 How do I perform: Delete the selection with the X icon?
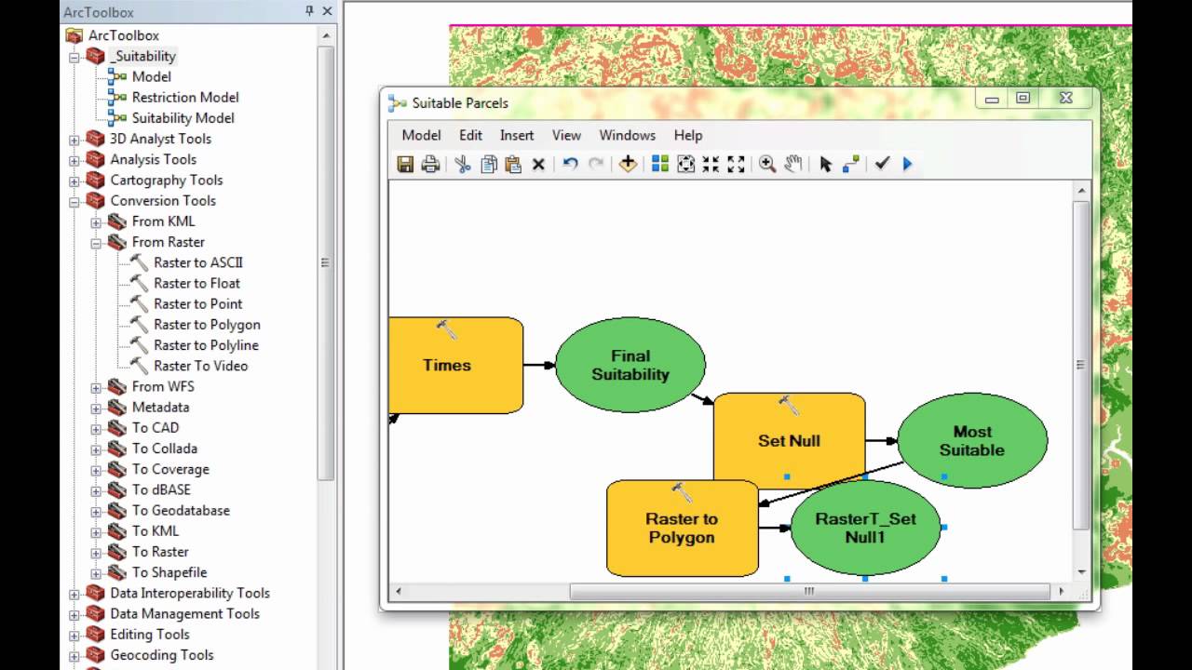tap(538, 164)
